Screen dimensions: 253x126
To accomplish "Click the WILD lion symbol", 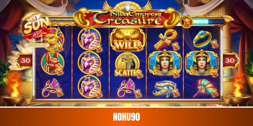I will click(127, 40).
